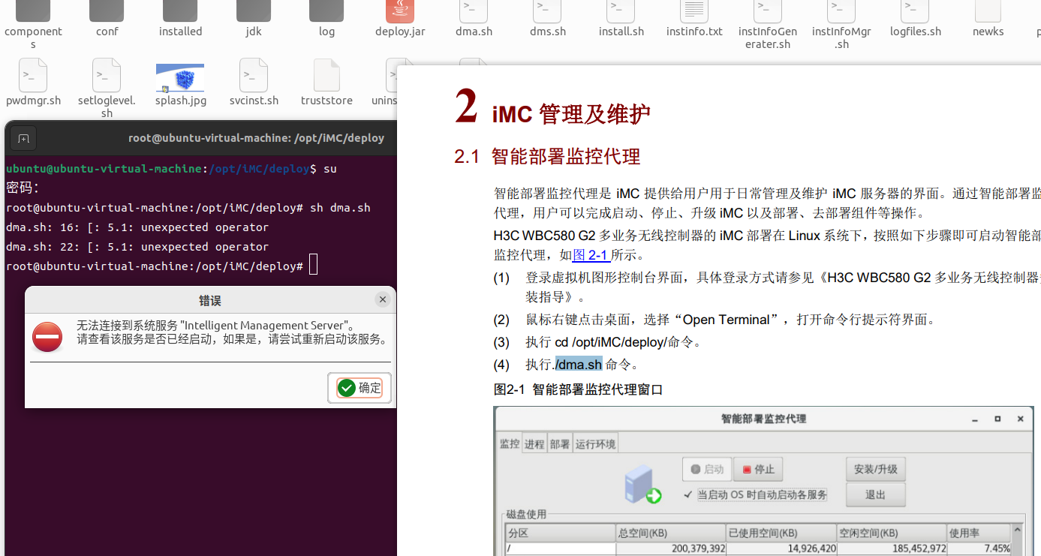Follow the 图2-1 link in the document
Image resolution: width=1041 pixels, height=556 pixels.
[x=591, y=254]
